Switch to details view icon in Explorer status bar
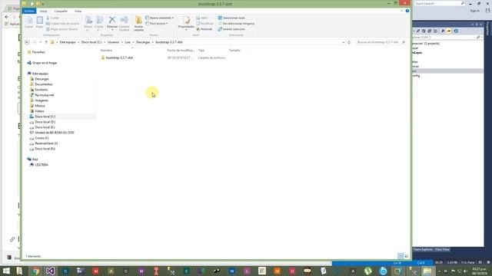 401,256
